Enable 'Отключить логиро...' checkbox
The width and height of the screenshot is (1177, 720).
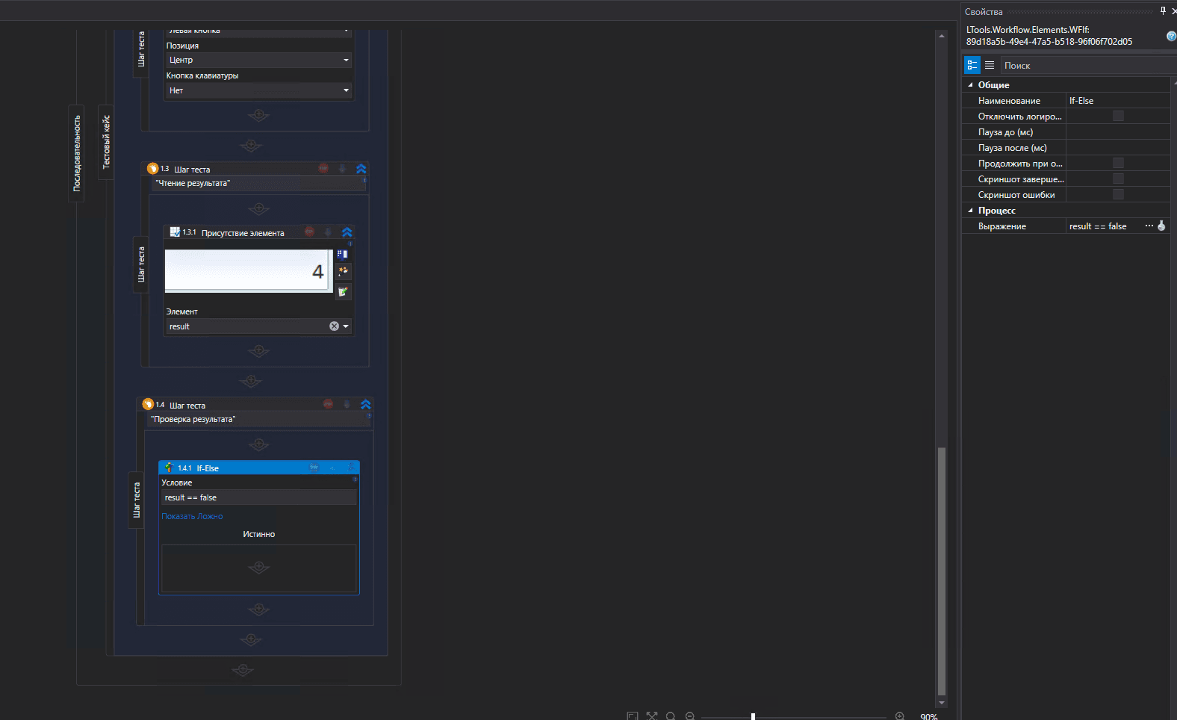click(x=1118, y=117)
